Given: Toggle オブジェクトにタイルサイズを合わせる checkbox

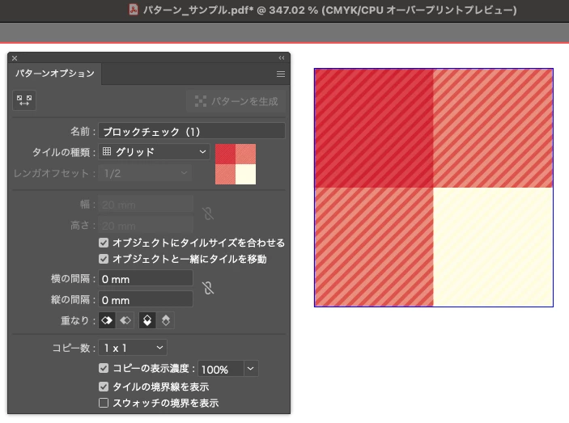Looking at the screenshot, I should 104,243.
